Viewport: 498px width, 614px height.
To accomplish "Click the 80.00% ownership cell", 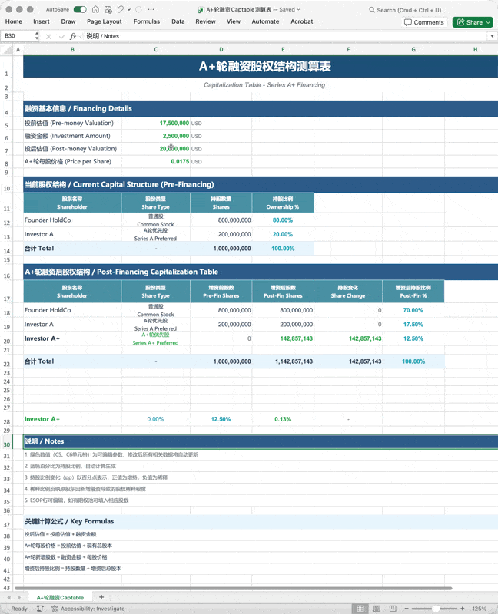I will click(283, 220).
